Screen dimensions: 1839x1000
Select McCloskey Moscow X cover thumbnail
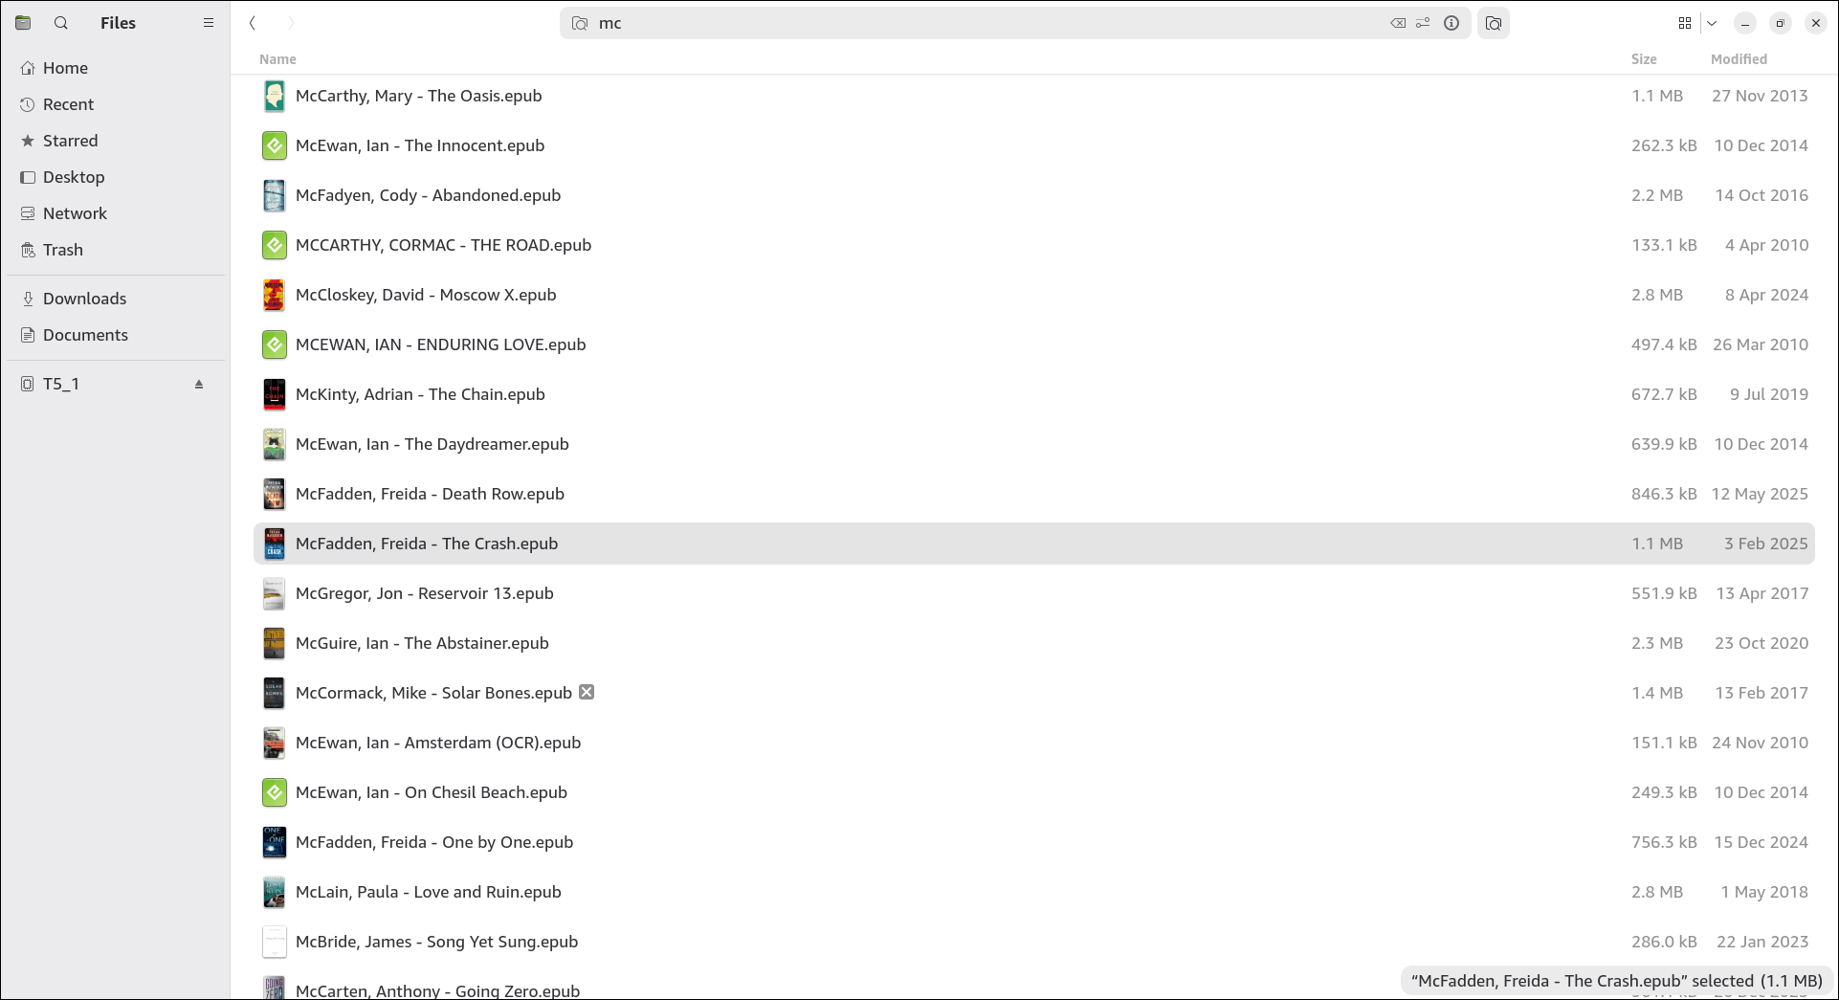274,295
